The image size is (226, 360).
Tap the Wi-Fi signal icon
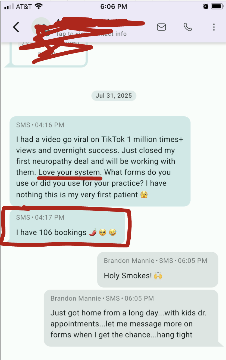pos(39,6)
